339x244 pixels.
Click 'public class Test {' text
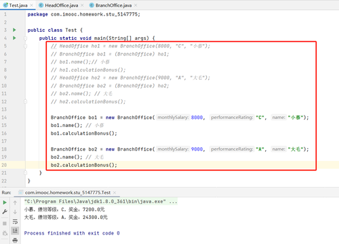[x=55, y=30]
